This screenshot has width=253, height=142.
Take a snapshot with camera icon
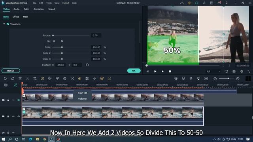[x=234, y=71]
